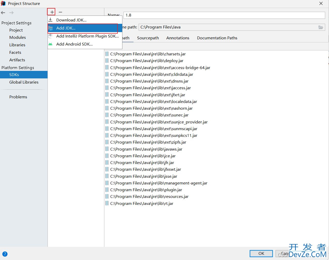Select SDKs under Platform Settings
Viewport: 329px width, 260px height.
tap(24, 75)
